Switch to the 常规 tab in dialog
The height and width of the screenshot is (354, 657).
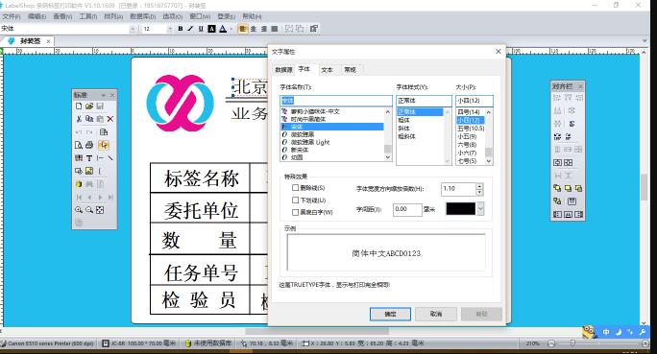[x=350, y=70]
